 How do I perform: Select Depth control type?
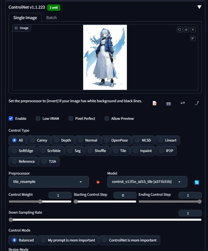63,140
